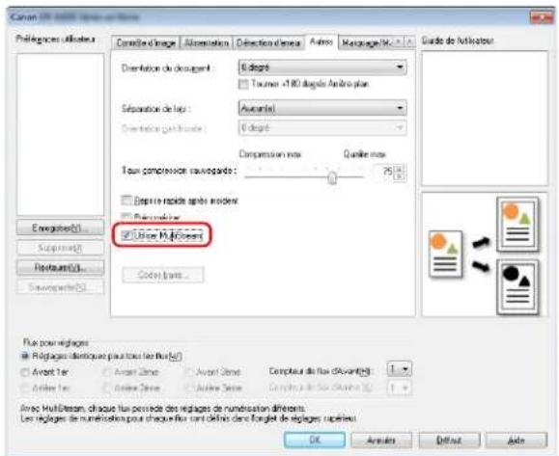The image size is (559, 456).
Task: Enable Reprise rapide après incident checkbox
Action: [126, 201]
